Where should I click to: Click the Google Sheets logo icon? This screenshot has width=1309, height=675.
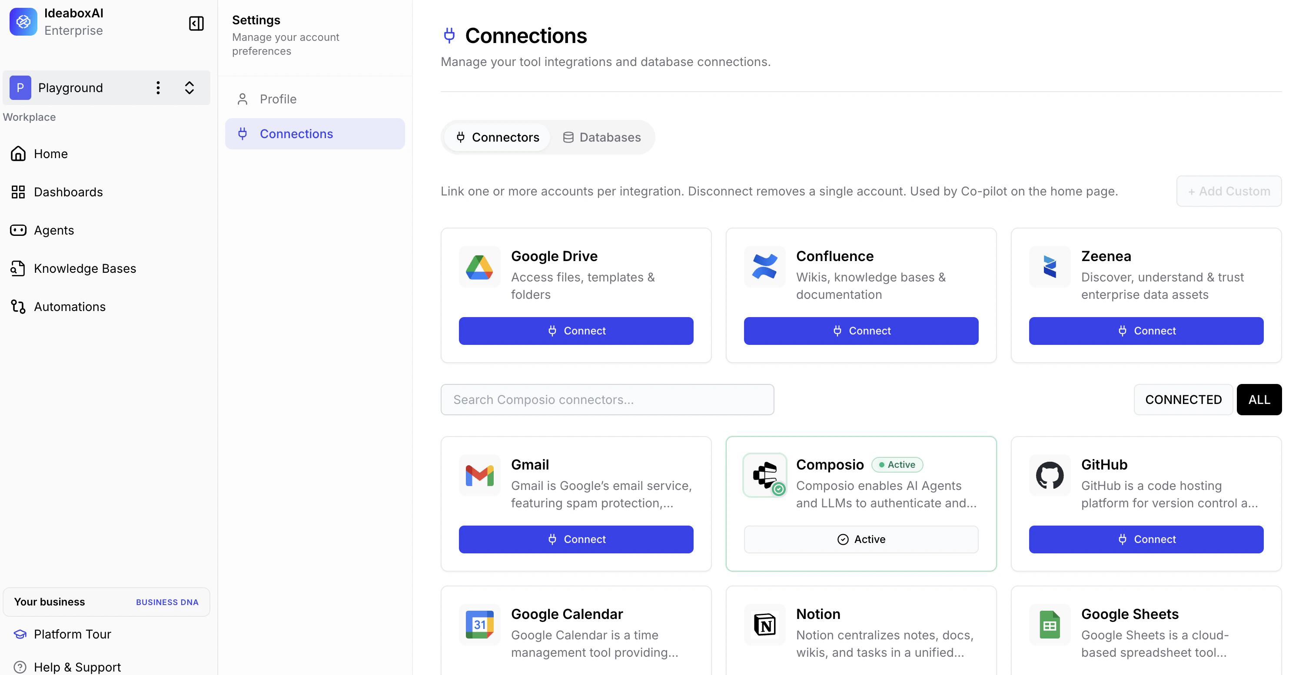point(1050,625)
